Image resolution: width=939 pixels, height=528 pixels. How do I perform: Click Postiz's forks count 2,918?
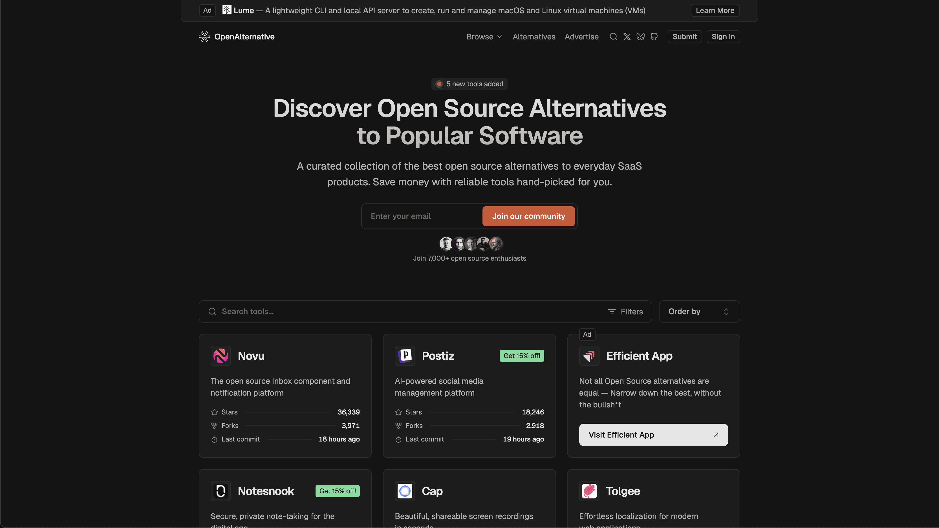(x=535, y=426)
